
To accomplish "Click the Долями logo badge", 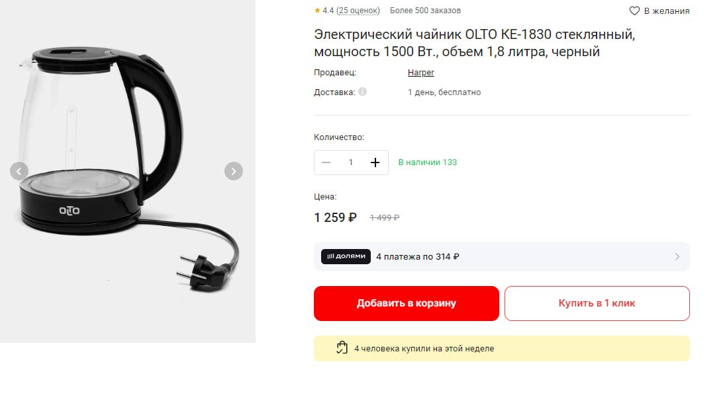I will tap(346, 256).
